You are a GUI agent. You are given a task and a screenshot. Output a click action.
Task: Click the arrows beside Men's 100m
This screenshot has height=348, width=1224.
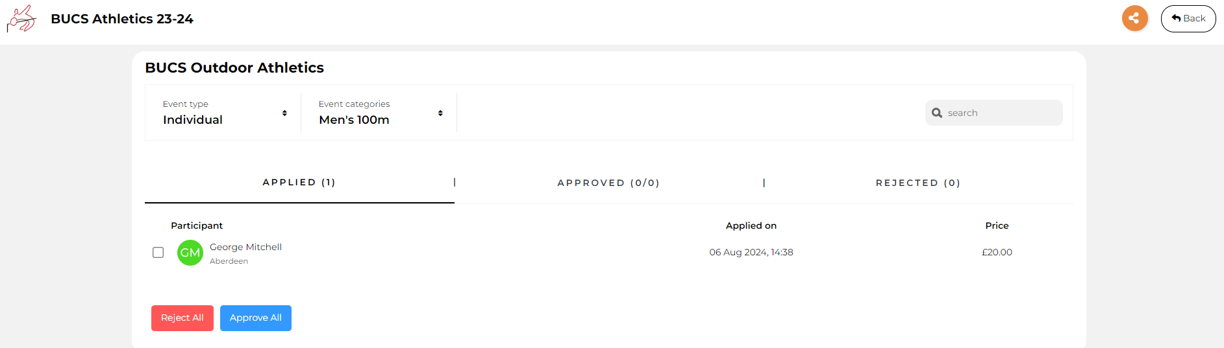(x=440, y=113)
